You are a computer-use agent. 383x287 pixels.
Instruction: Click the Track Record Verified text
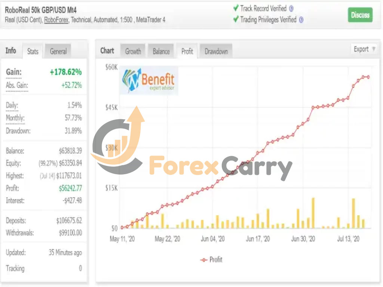[x=263, y=9]
